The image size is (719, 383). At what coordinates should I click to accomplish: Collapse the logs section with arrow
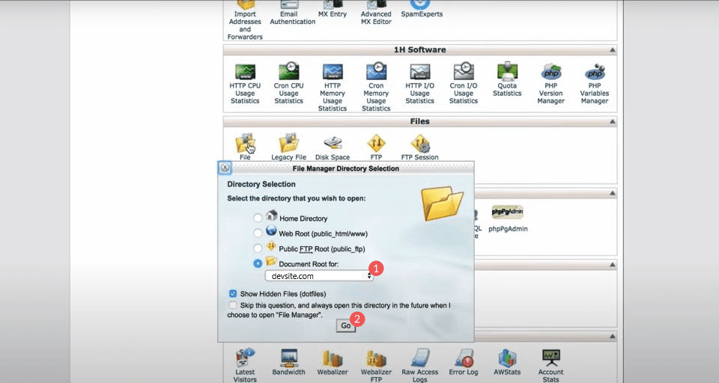[x=612, y=337]
